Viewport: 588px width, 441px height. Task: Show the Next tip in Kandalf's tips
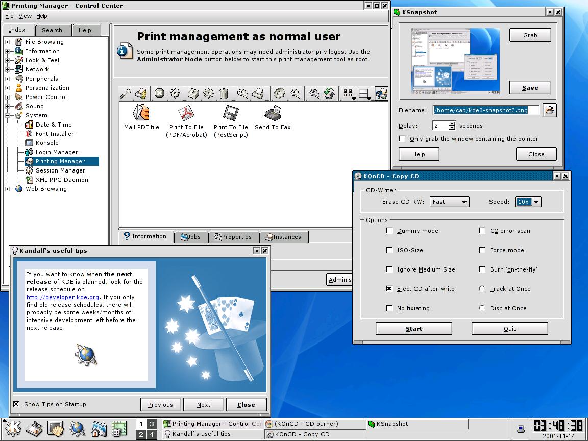[x=204, y=405]
